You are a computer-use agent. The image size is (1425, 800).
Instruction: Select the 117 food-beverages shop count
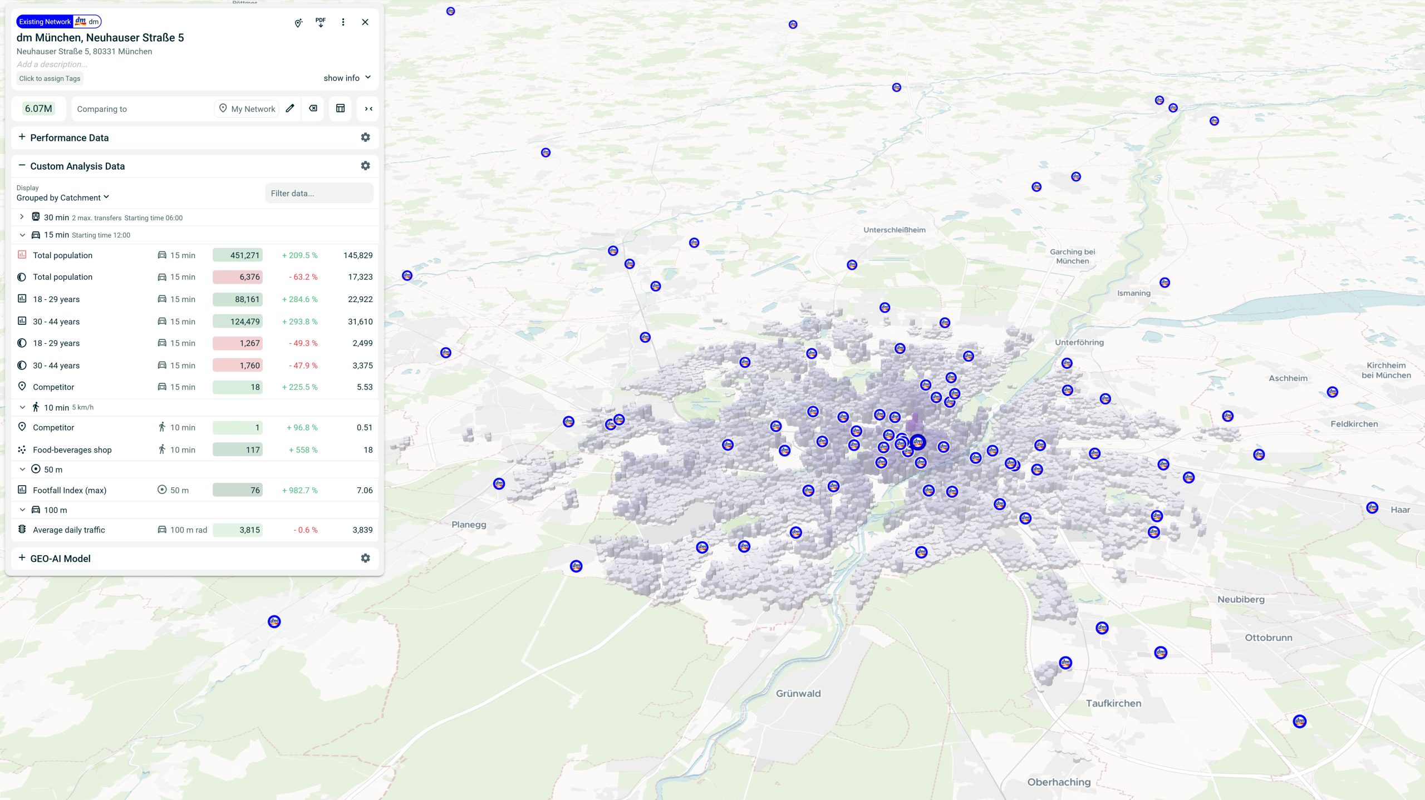point(238,450)
